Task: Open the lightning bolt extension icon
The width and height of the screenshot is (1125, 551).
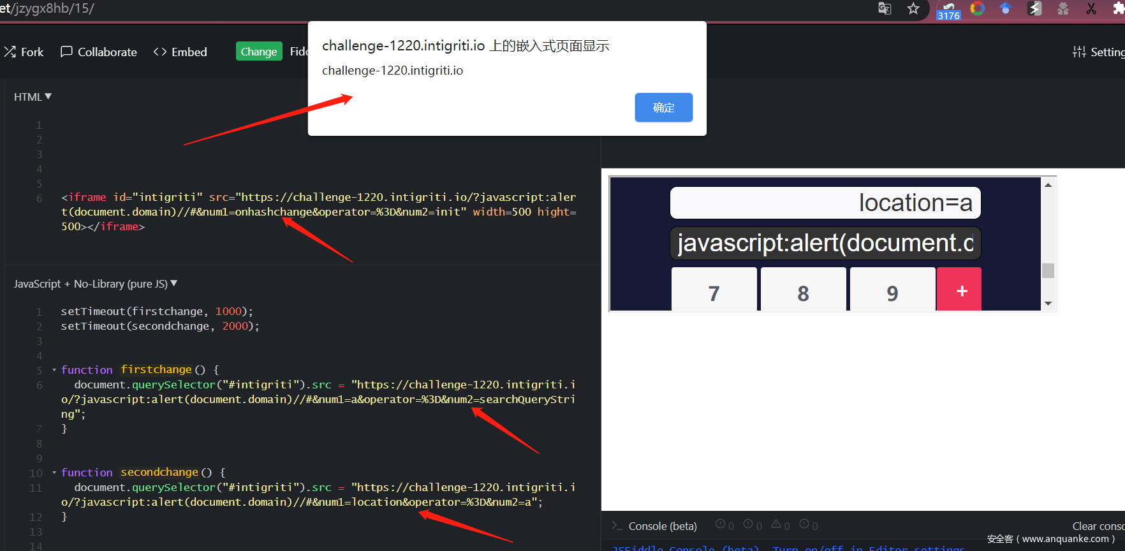Action: click(x=1034, y=8)
